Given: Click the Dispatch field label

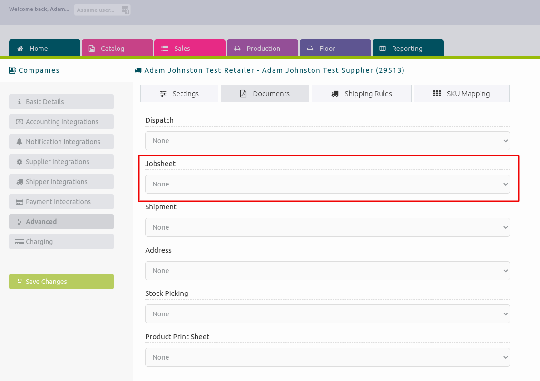Looking at the screenshot, I should point(159,120).
